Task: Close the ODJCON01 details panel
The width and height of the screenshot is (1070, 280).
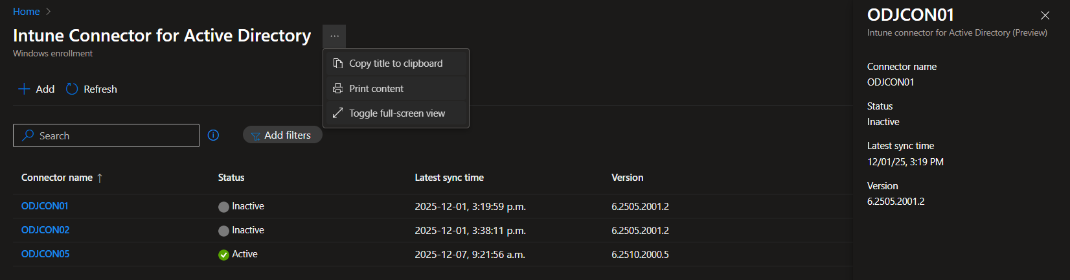Action: coord(1045,15)
